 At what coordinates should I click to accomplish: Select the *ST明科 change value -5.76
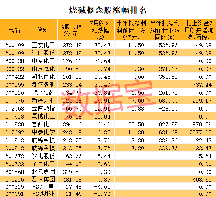(102, 194)
